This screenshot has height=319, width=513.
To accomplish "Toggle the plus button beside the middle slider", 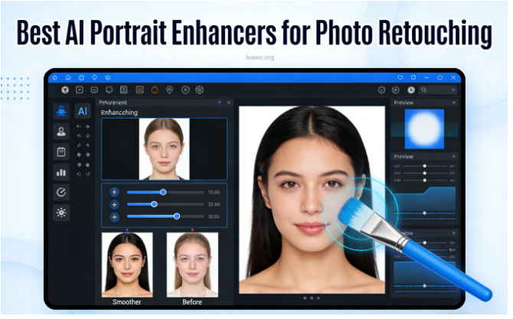I will [114, 204].
